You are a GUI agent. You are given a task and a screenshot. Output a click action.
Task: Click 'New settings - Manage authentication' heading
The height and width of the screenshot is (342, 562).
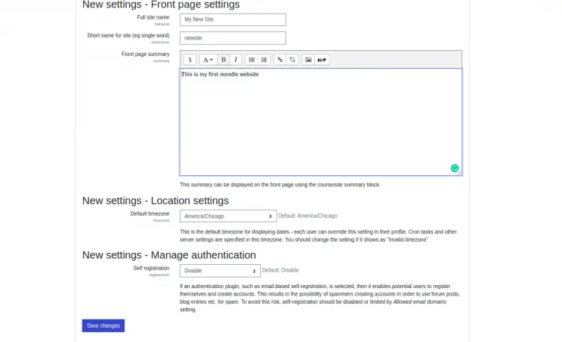pyautogui.click(x=169, y=255)
